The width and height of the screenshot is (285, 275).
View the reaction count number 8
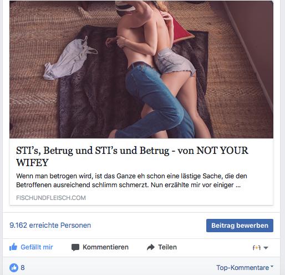tap(23, 268)
